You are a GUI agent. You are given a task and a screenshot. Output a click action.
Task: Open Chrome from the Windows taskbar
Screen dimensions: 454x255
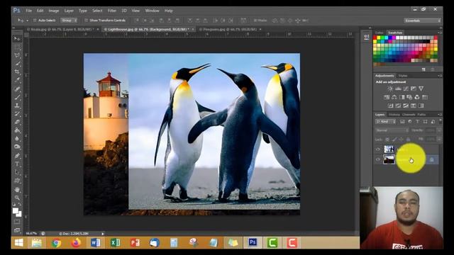click(56, 242)
